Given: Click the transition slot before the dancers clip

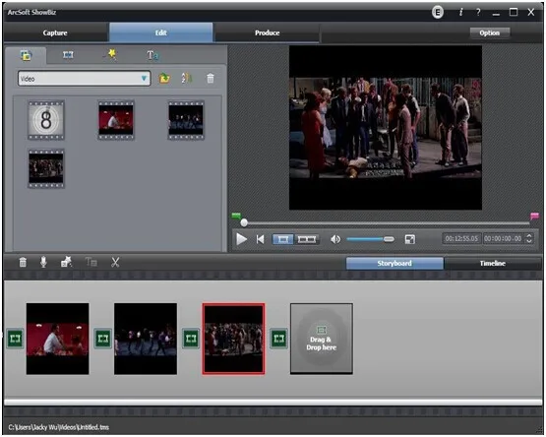Looking at the screenshot, I should [102, 339].
